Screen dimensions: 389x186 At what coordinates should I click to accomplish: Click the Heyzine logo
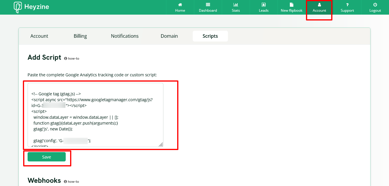coord(31,7)
